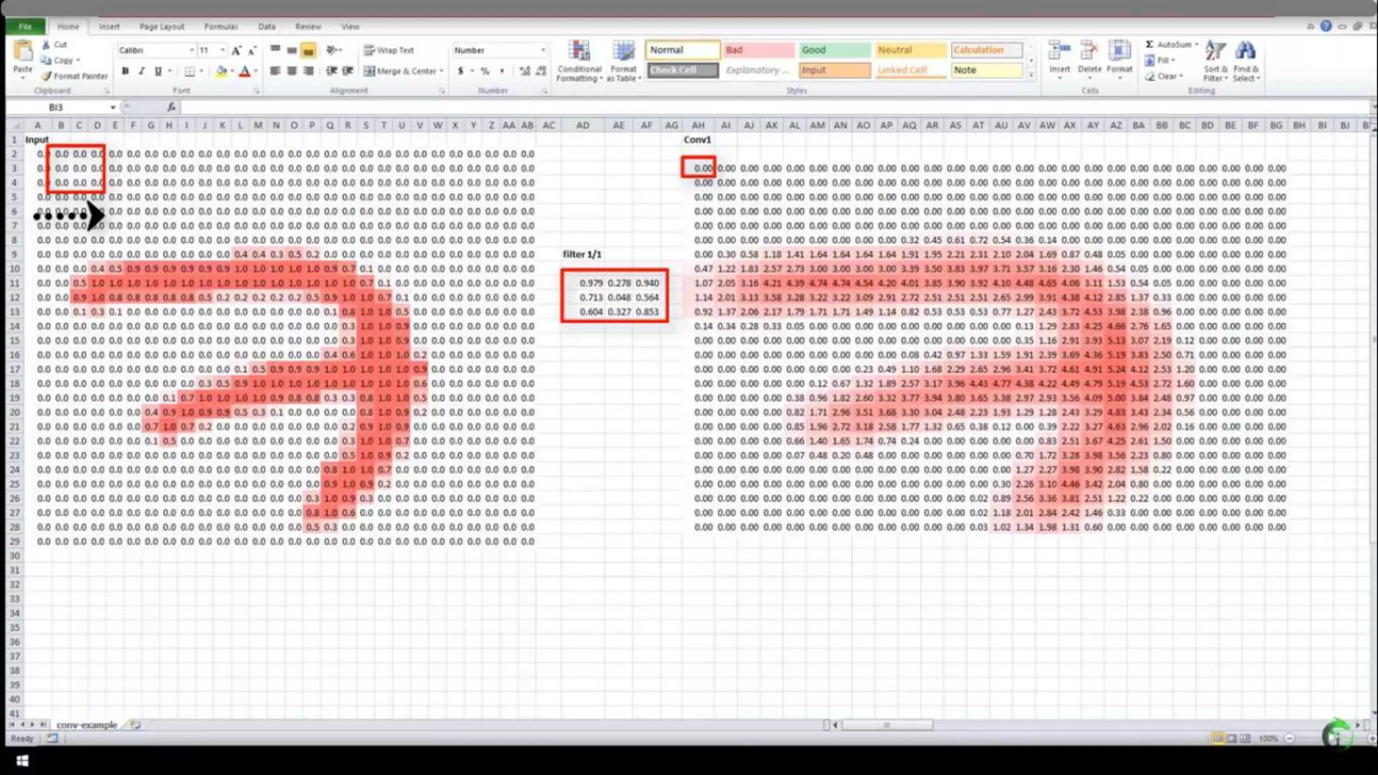Open the Calibri font name dropdown
Viewport: 1378px width, 775px height.
point(191,50)
